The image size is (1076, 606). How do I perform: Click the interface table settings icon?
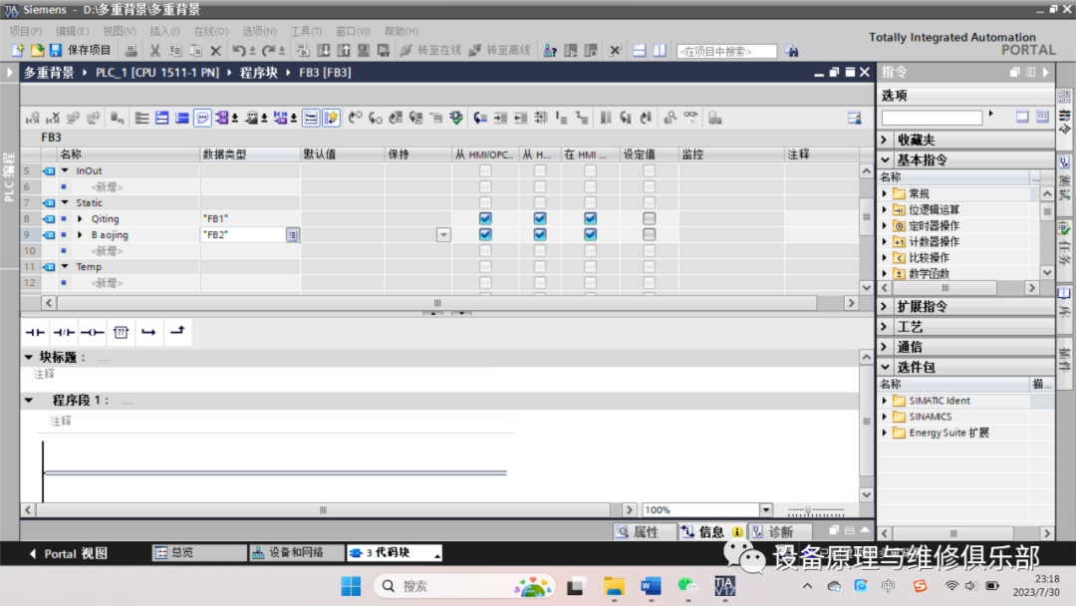point(855,118)
